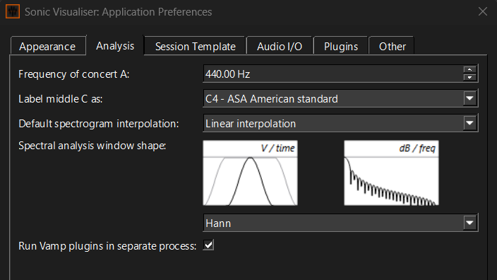Switch to the Appearance tab
Screen dimensions: 497x280
click(48, 47)
